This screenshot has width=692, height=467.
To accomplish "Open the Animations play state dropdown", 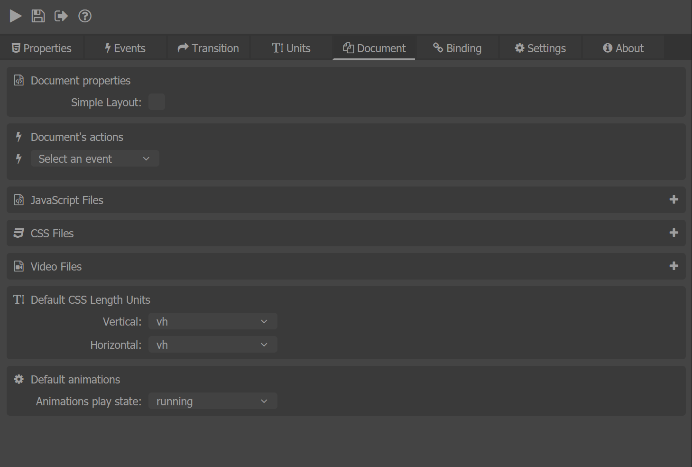I will click(x=213, y=401).
